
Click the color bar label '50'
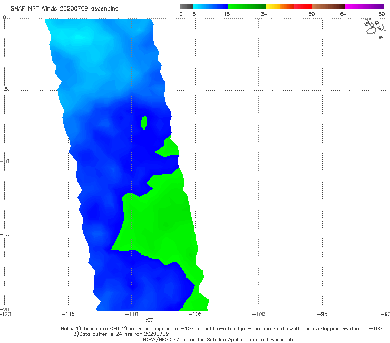311,14
